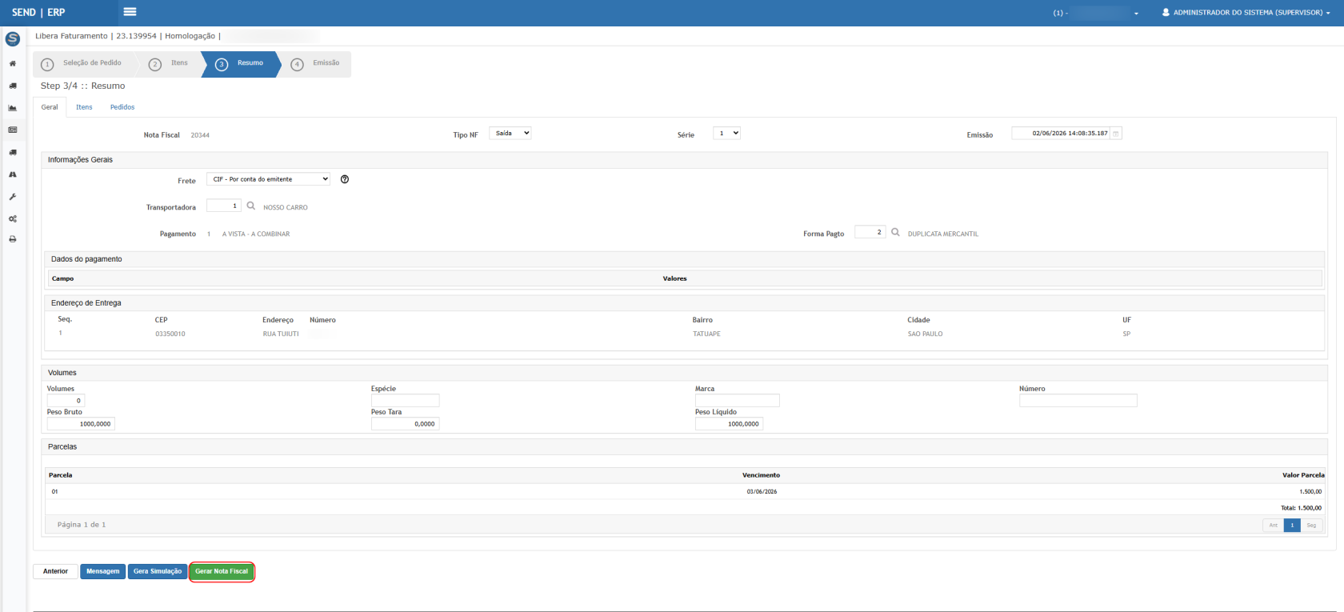Click the SAO PAULO city text
This screenshot has width=1344, height=612.
pyautogui.click(x=925, y=334)
